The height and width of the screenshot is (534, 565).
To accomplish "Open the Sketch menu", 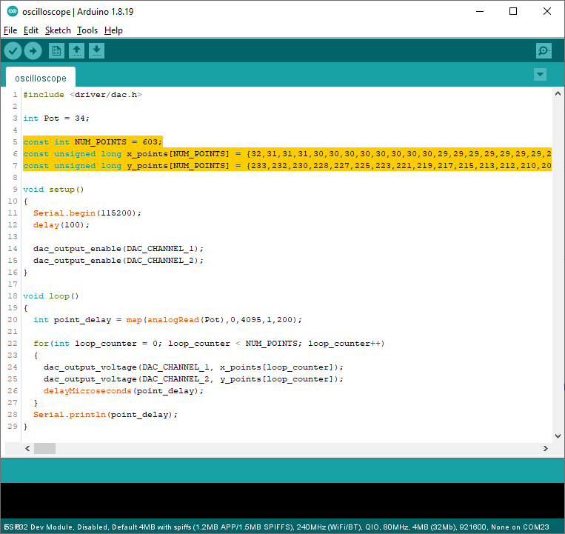I will tap(58, 30).
